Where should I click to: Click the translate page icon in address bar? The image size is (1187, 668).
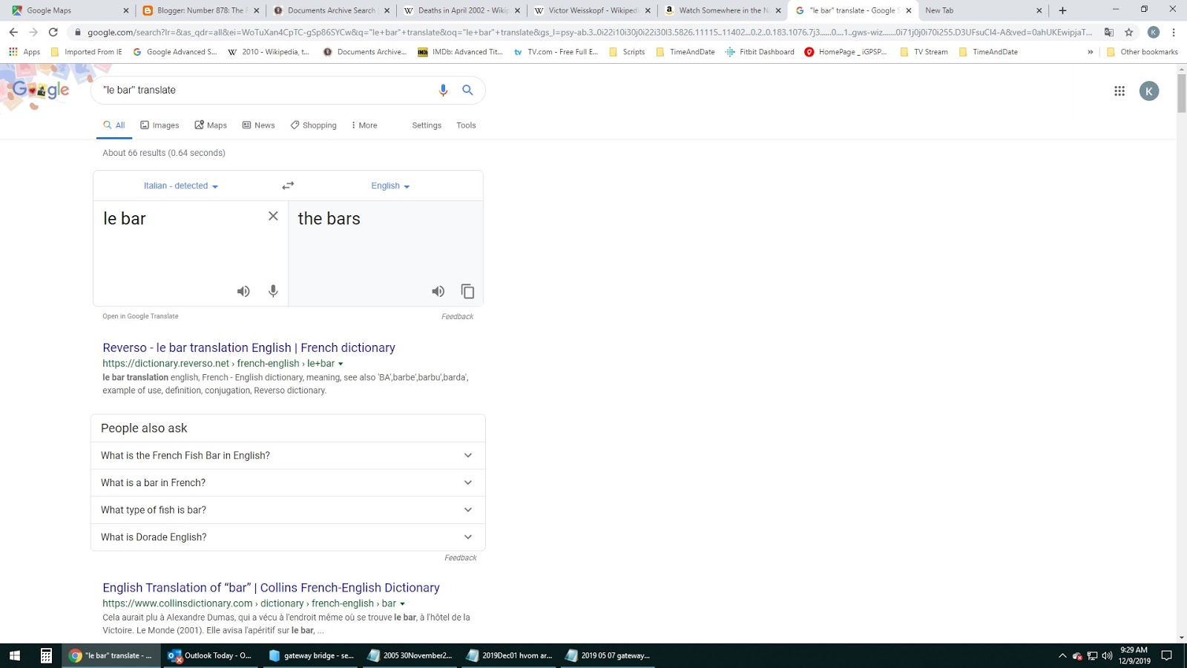1109,32
